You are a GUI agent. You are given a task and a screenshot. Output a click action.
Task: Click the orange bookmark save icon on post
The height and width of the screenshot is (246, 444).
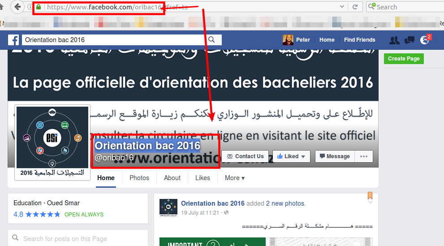[x=370, y=196]
